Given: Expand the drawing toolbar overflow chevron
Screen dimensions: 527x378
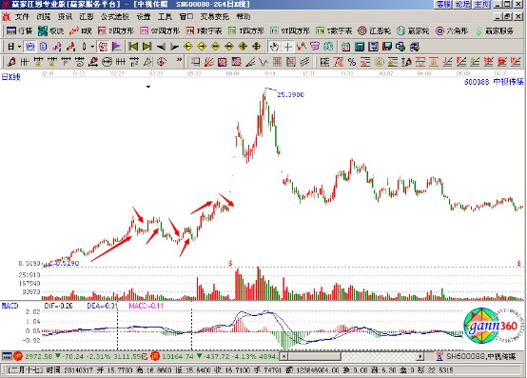Looking at the screenshot, I should (x=179, y=61).
